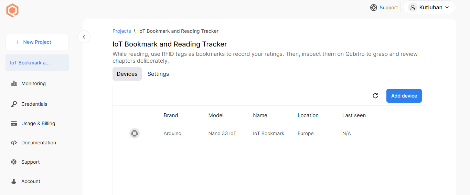Image resolution: width=470 pixels, height=195 pixels.
Task: Click the Usage & Billing card icon
Action: pyautogui.click(x=14, y=123)
